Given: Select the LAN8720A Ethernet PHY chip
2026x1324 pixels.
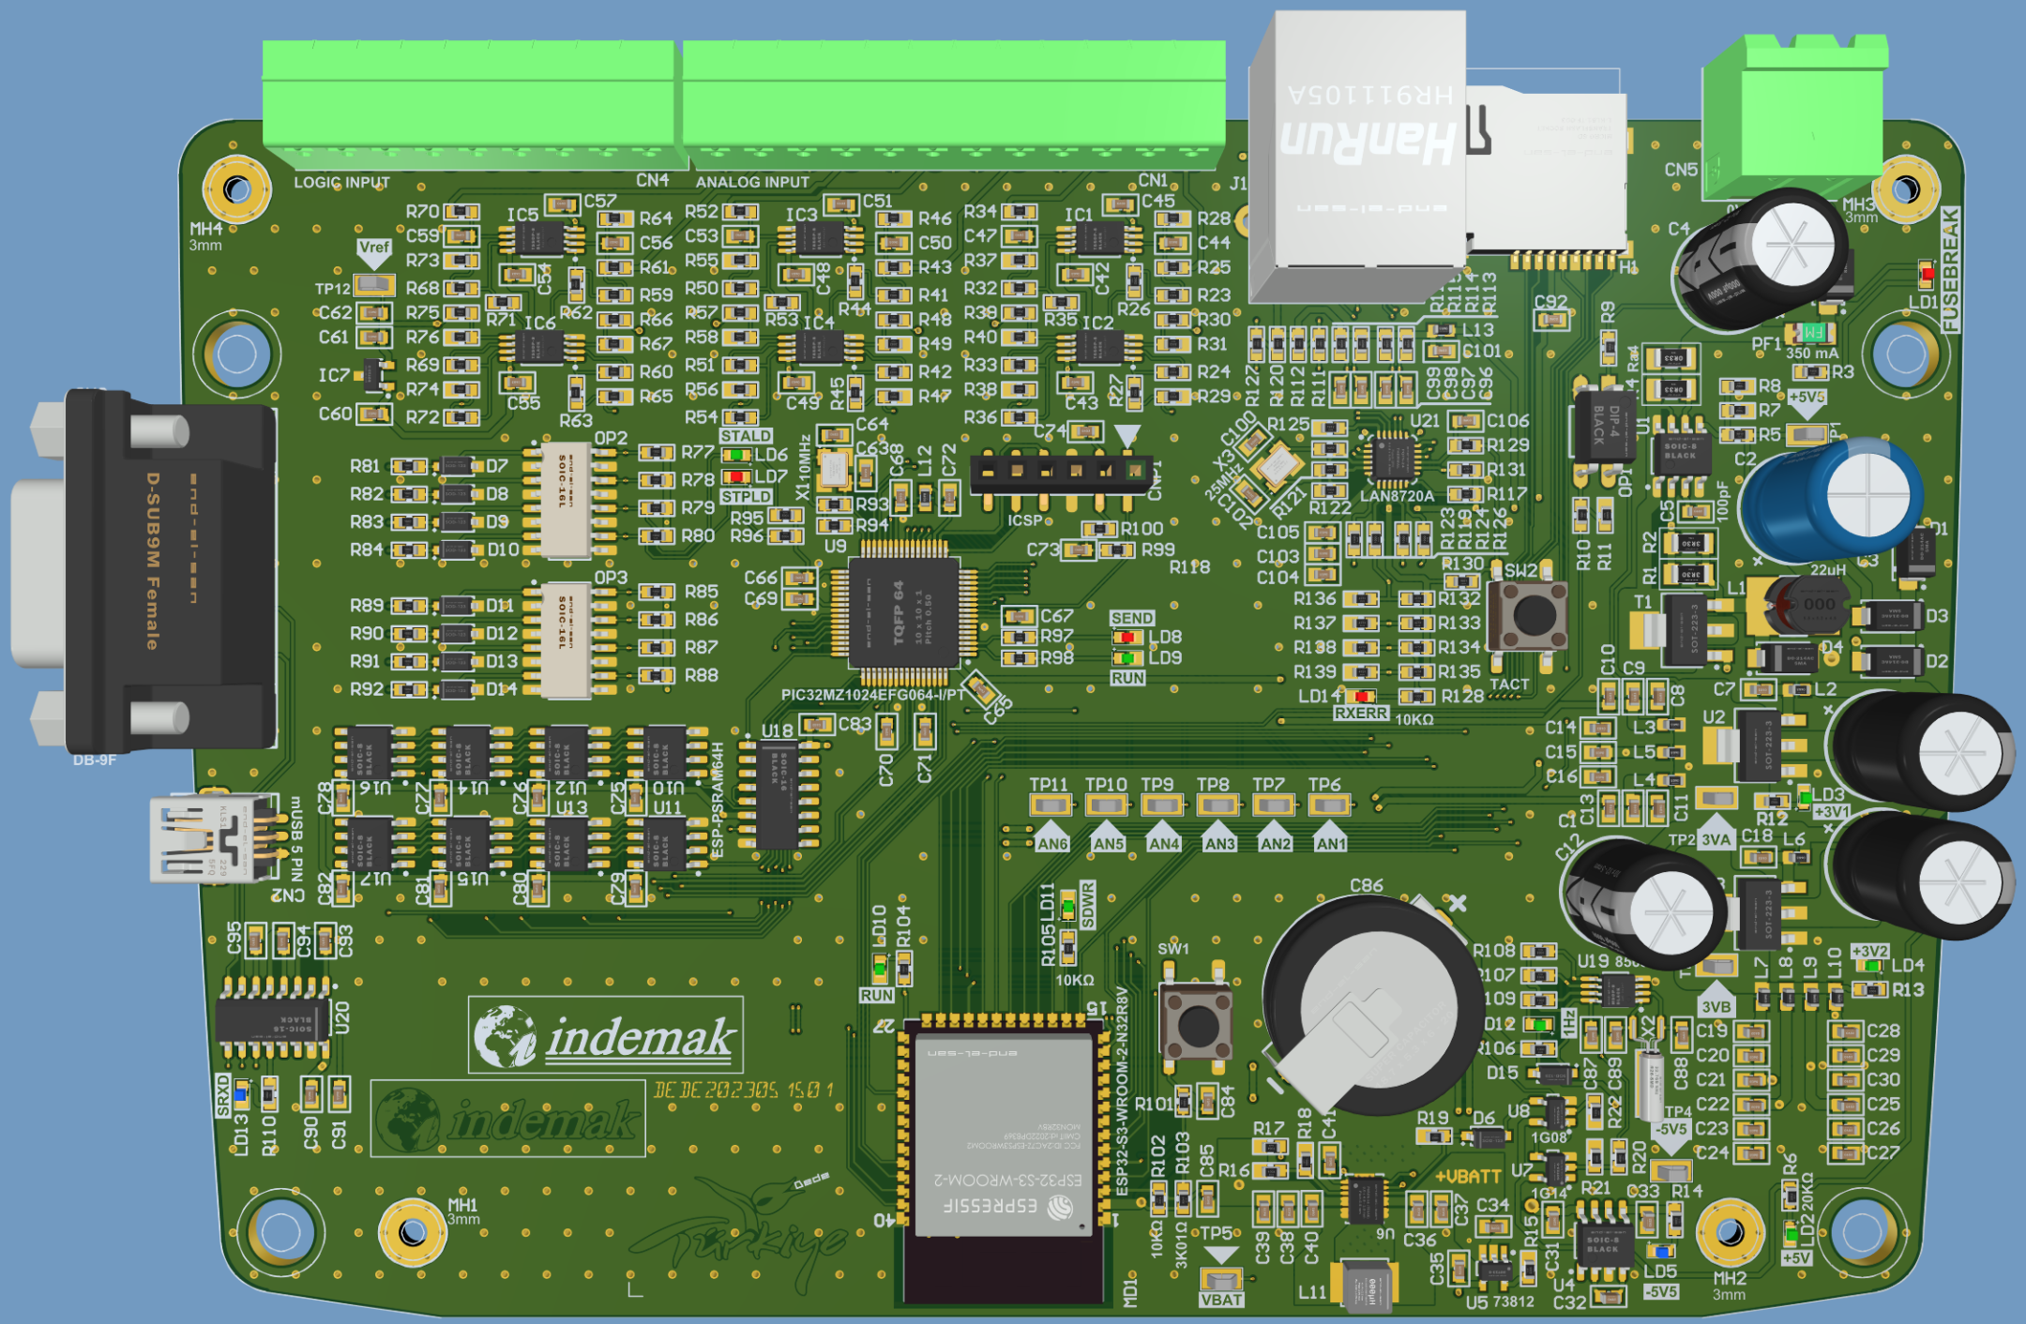Looking at the screenshot, I should (1392, 459).
